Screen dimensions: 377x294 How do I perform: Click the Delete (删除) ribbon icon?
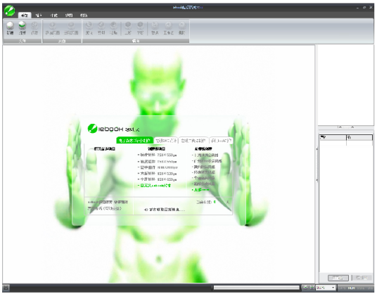(181, 28)
